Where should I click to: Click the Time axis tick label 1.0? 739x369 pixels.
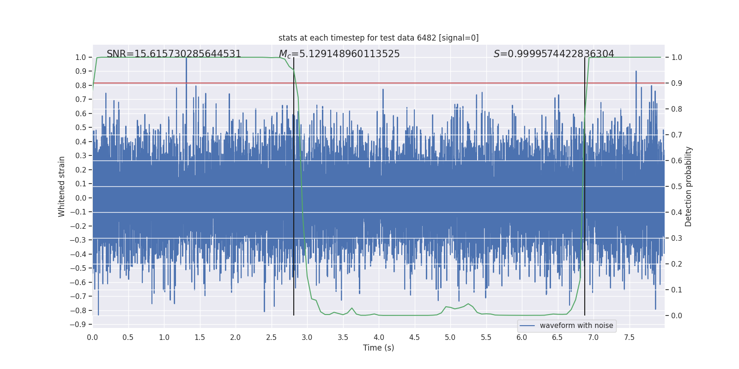pos(164,337)
